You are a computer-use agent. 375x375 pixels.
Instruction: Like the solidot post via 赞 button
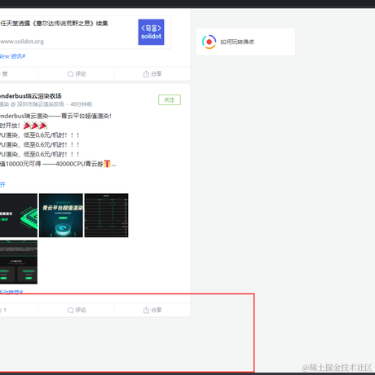pos(4,74)
